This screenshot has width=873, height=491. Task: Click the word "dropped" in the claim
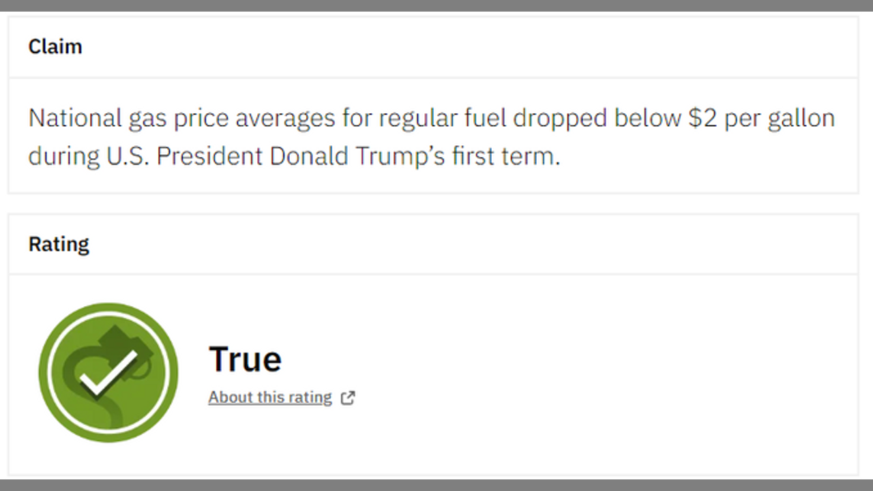coord(560,118)
